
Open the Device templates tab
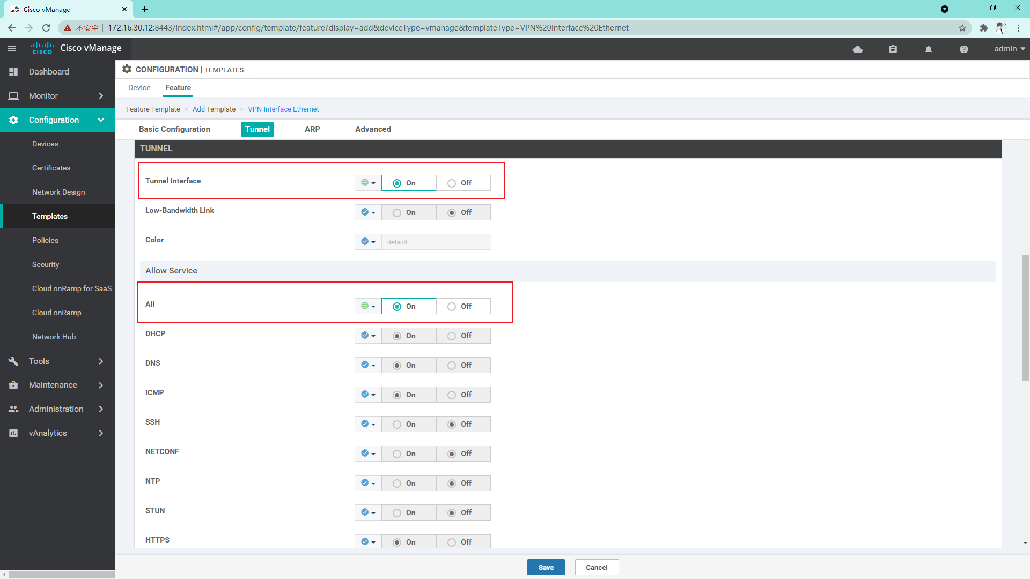[x=139, y=87]
